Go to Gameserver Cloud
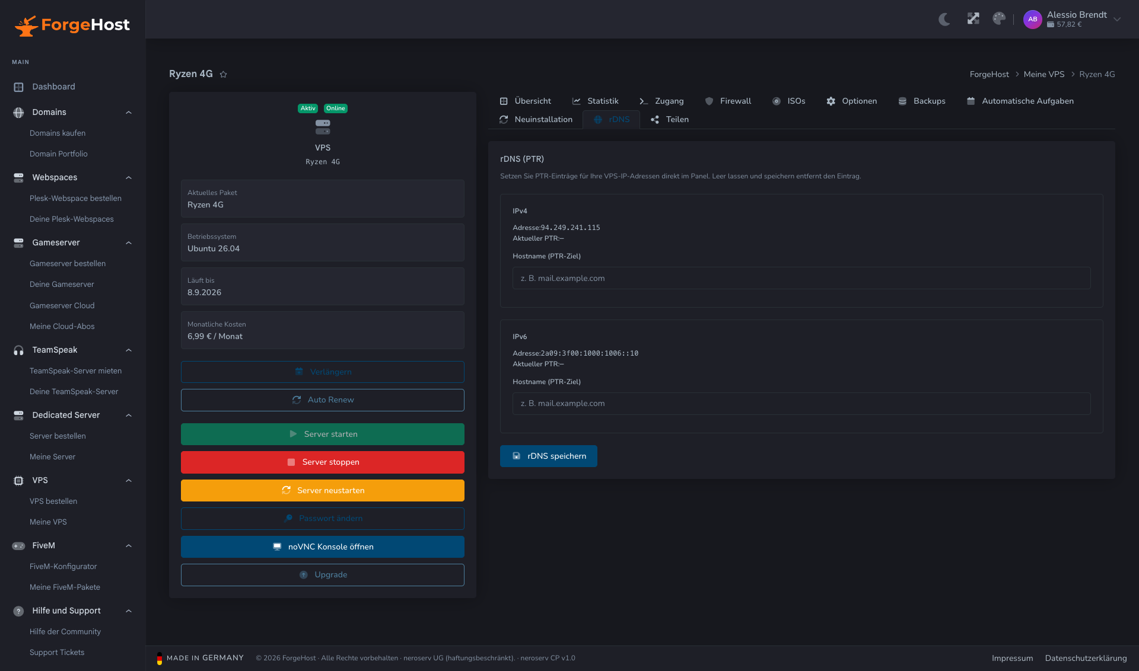1139x671 pixels. [62, 306]
